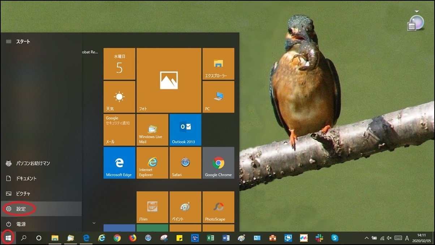Open ドキュメント from the Start menu sidebar
The height and width of the screenshot is (245, 435).
click(41, 179)
